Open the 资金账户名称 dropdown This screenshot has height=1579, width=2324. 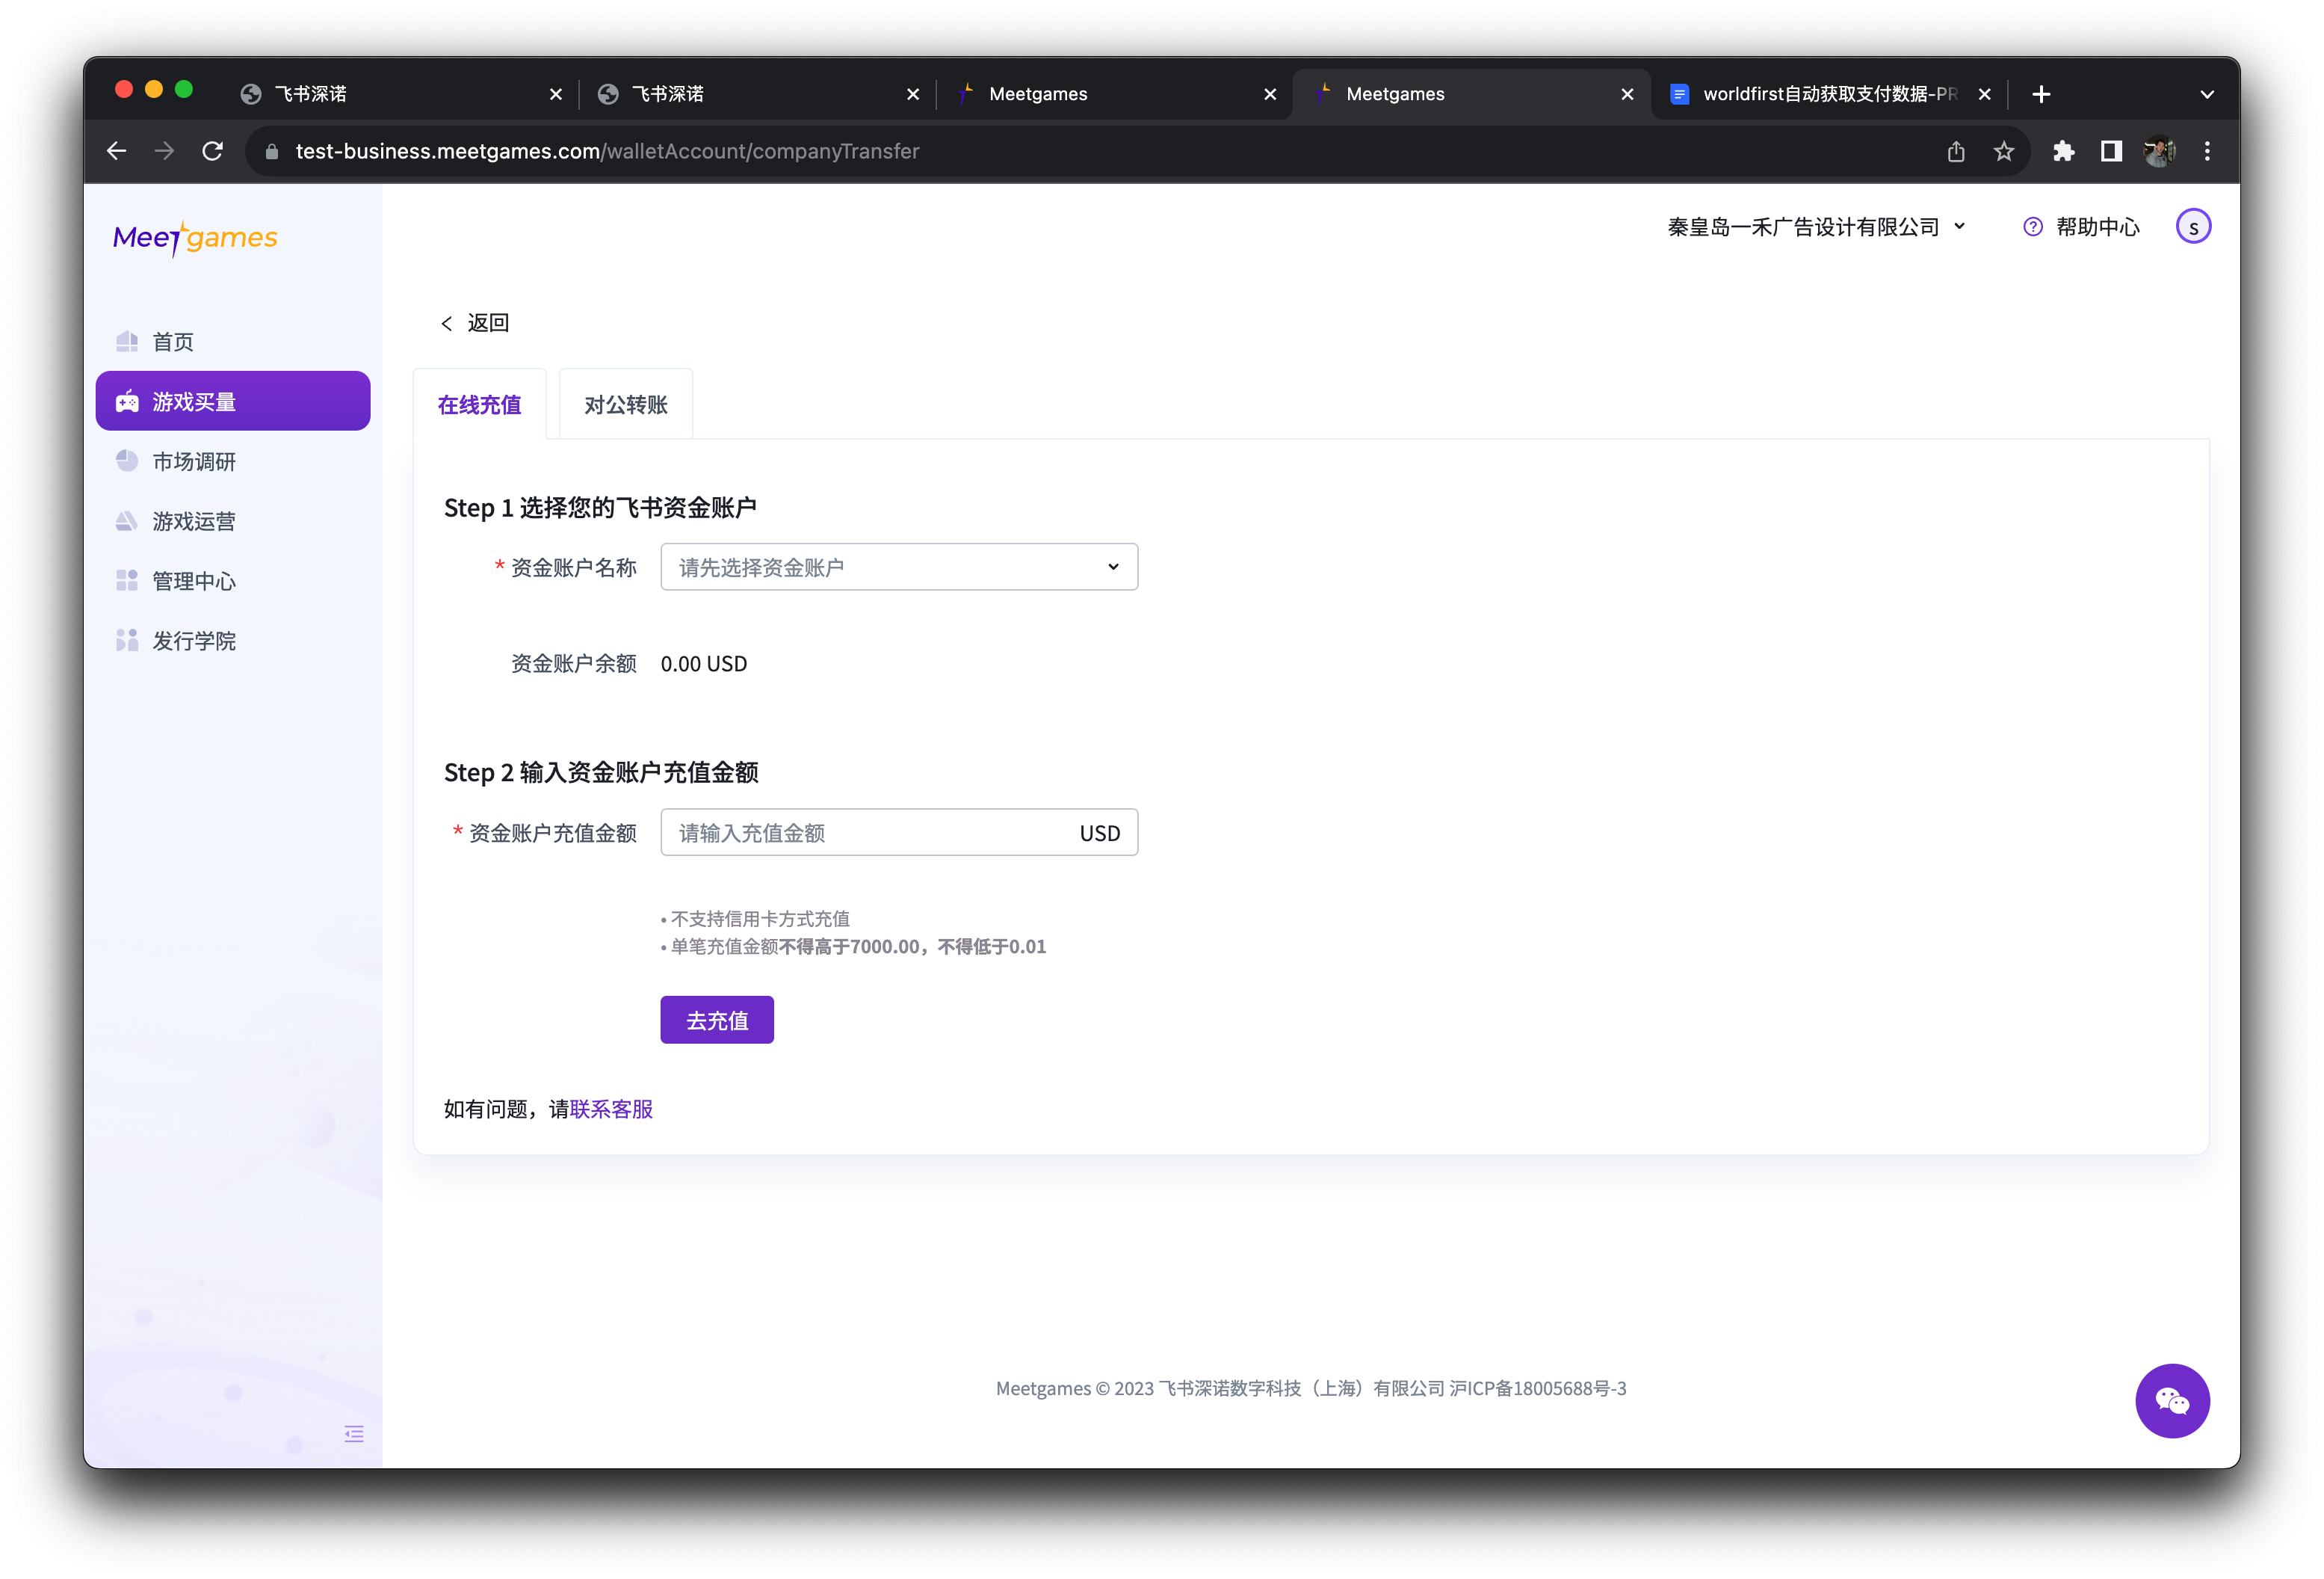click(898, 567)
